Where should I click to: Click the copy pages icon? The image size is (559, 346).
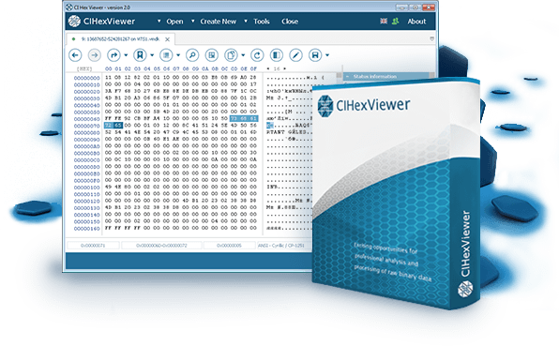coord(231,55)
